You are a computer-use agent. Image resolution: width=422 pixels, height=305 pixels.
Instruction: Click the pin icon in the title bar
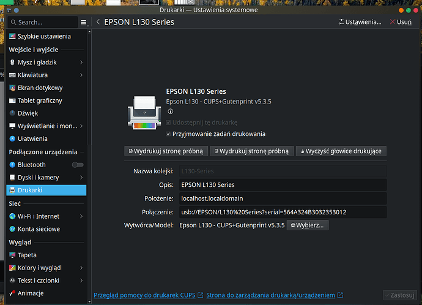click(x=17, y=10)
